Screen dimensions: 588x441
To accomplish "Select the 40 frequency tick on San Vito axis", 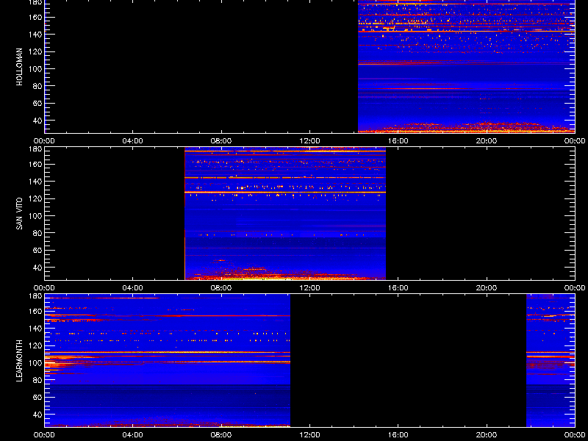I will (38, 268).
